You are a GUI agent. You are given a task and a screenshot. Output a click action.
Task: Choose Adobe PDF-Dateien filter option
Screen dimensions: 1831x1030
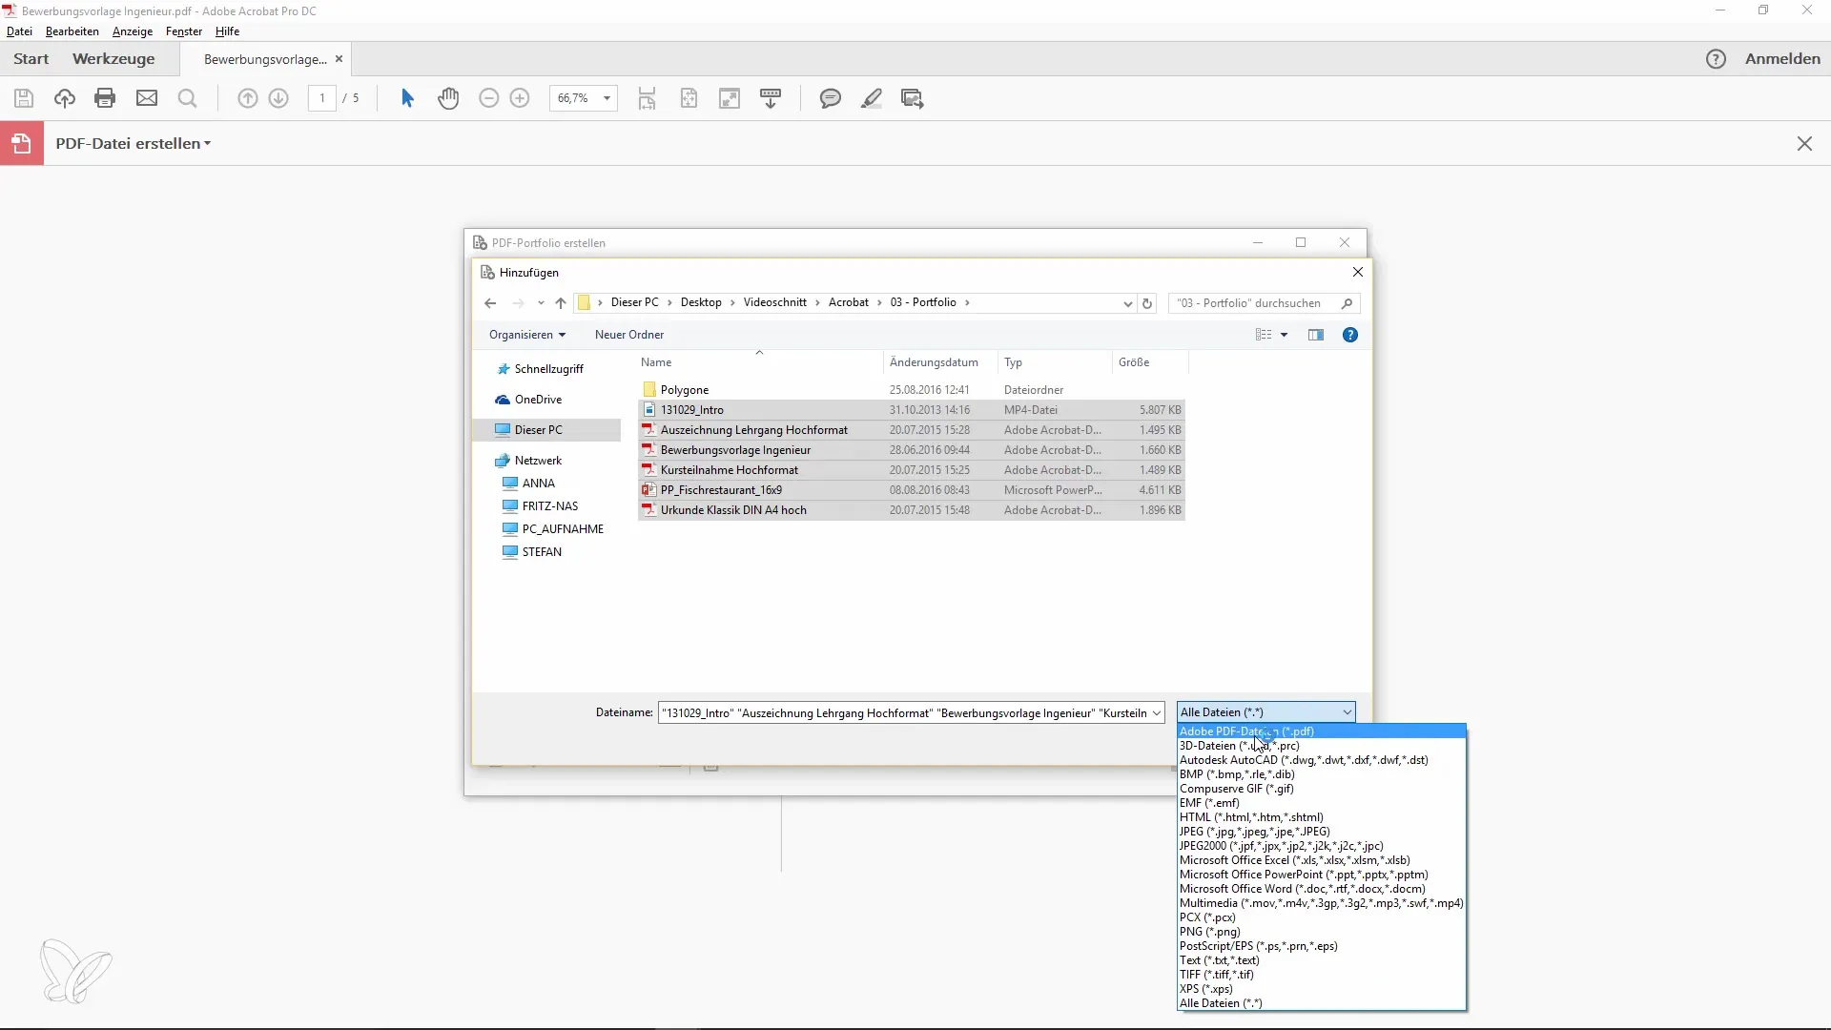click(x=1322, y=731)
